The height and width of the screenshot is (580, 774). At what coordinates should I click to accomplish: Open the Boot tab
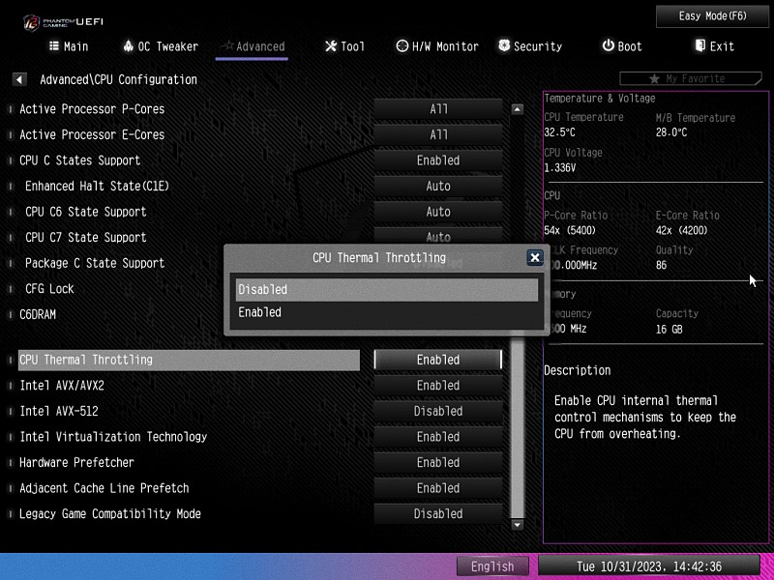click(x=621, y=46)
